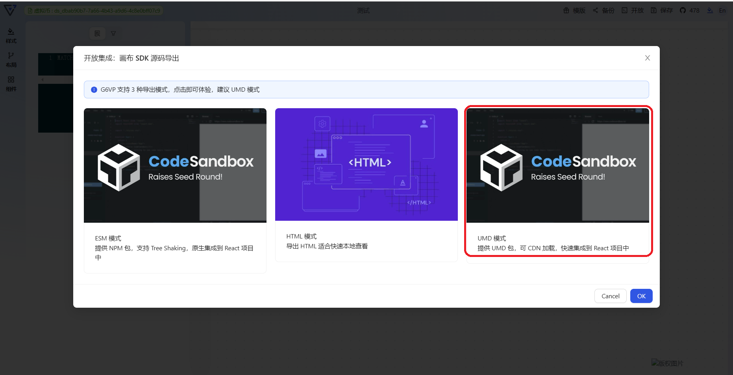This screenshot has width=733, height=375.
Task: Open the 布局 (layout) sidebar panel
Action: pyautogui.click(x=11, y=60)
